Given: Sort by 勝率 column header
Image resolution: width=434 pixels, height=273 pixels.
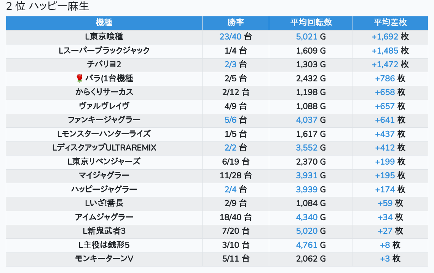Looking at the screenshot, I should coord(235,23).
